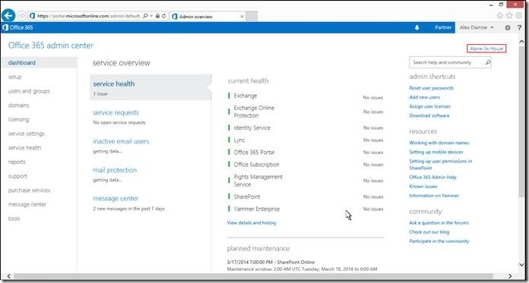
Task: Open reports in left navigation
Action: tap(17, 162)
